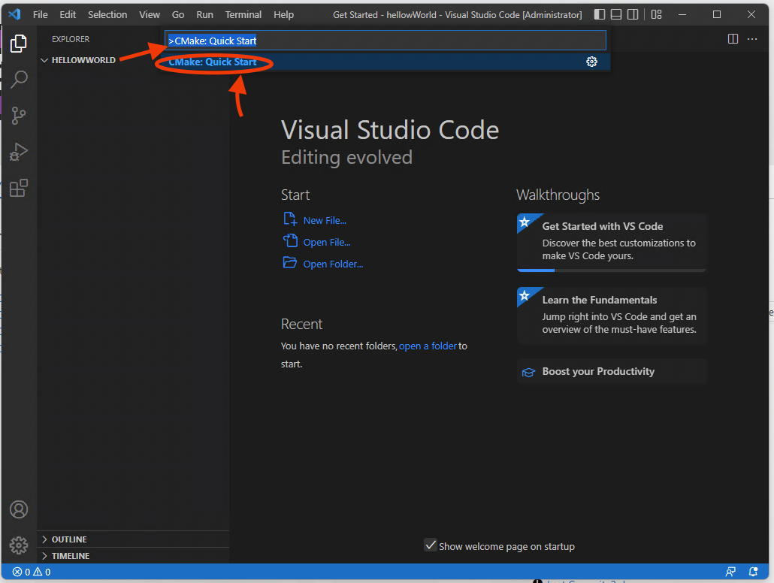Open notifications via the bell icon
Image resolution: width=774 pixels, height=583 pixels.
754,572
